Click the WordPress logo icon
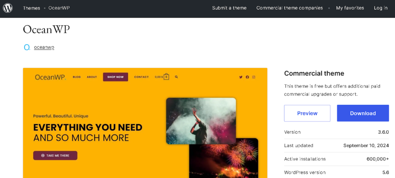 (8, 8)
